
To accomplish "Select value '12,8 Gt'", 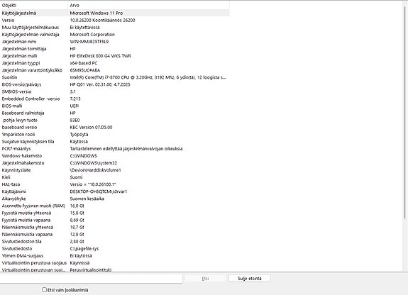I will (x=77, y=235).
